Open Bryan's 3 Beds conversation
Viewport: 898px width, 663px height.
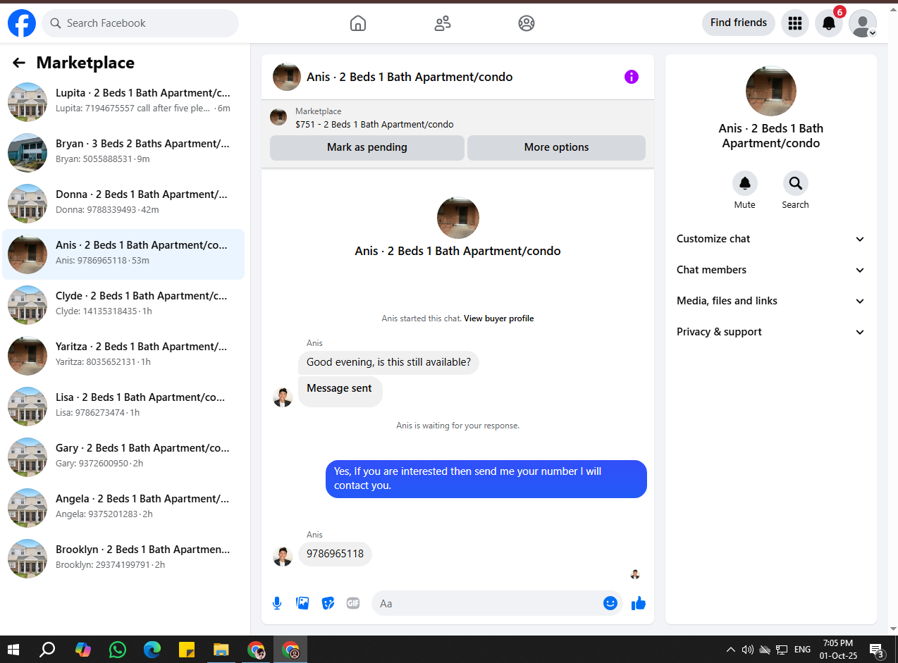[x=124, y=151]
